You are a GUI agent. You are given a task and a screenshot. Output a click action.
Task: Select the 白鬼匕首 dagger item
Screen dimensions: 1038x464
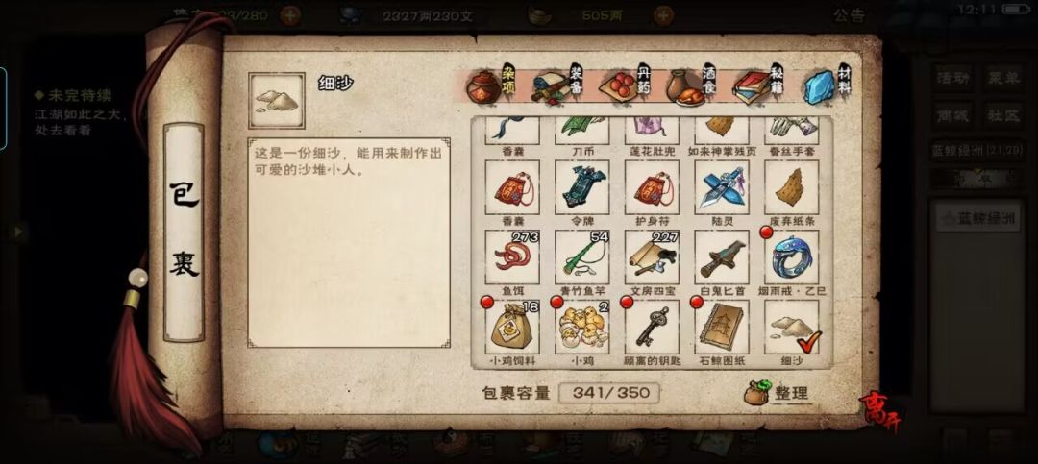click(722, 257)
